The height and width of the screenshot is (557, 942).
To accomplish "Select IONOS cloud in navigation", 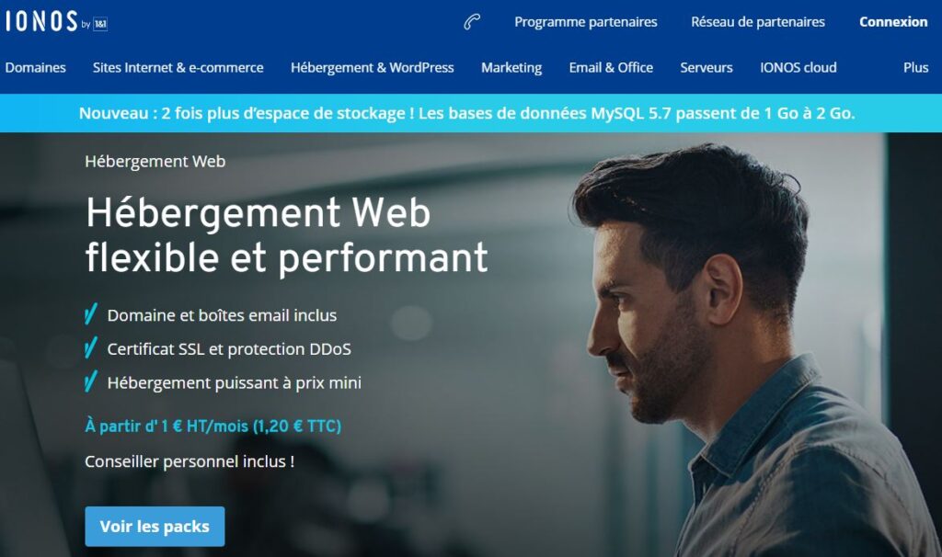I will pyautogui.click(x=798, y=68).
